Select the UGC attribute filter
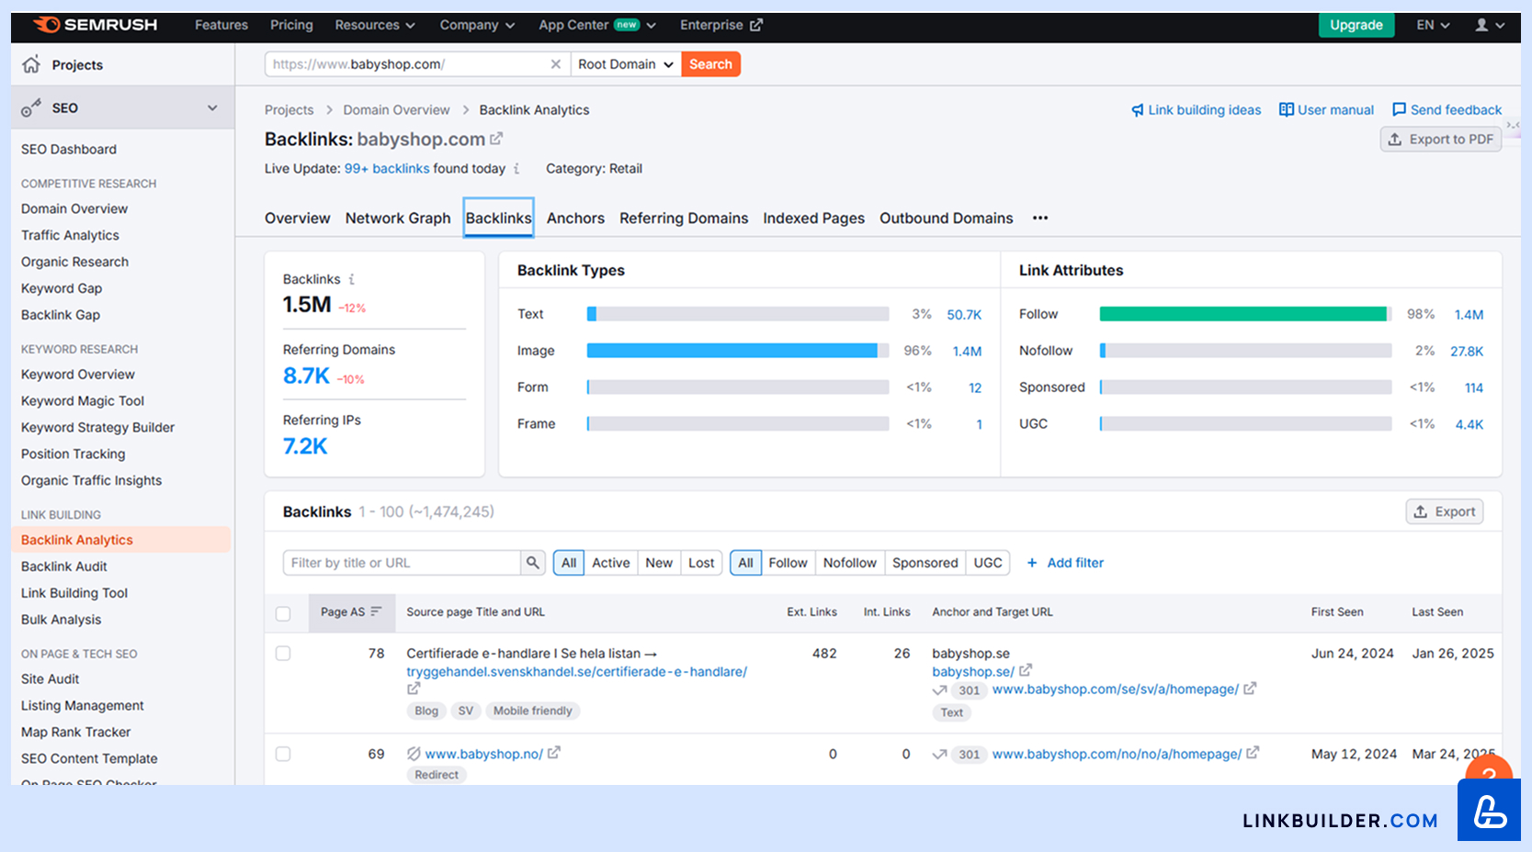 pos(988,563)
